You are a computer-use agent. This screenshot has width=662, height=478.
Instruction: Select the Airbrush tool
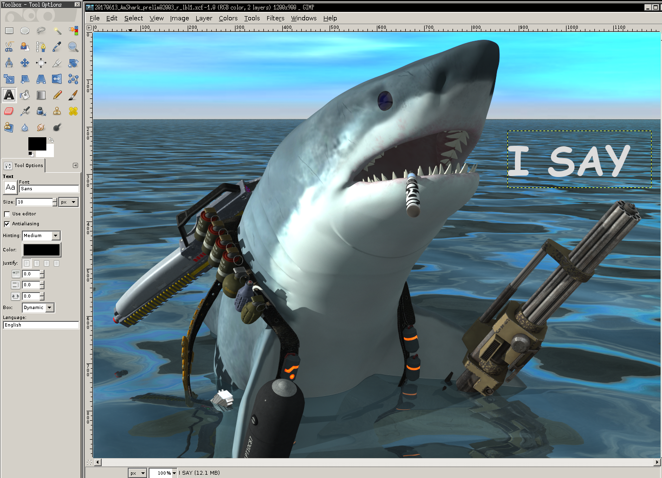pos(25,111)
